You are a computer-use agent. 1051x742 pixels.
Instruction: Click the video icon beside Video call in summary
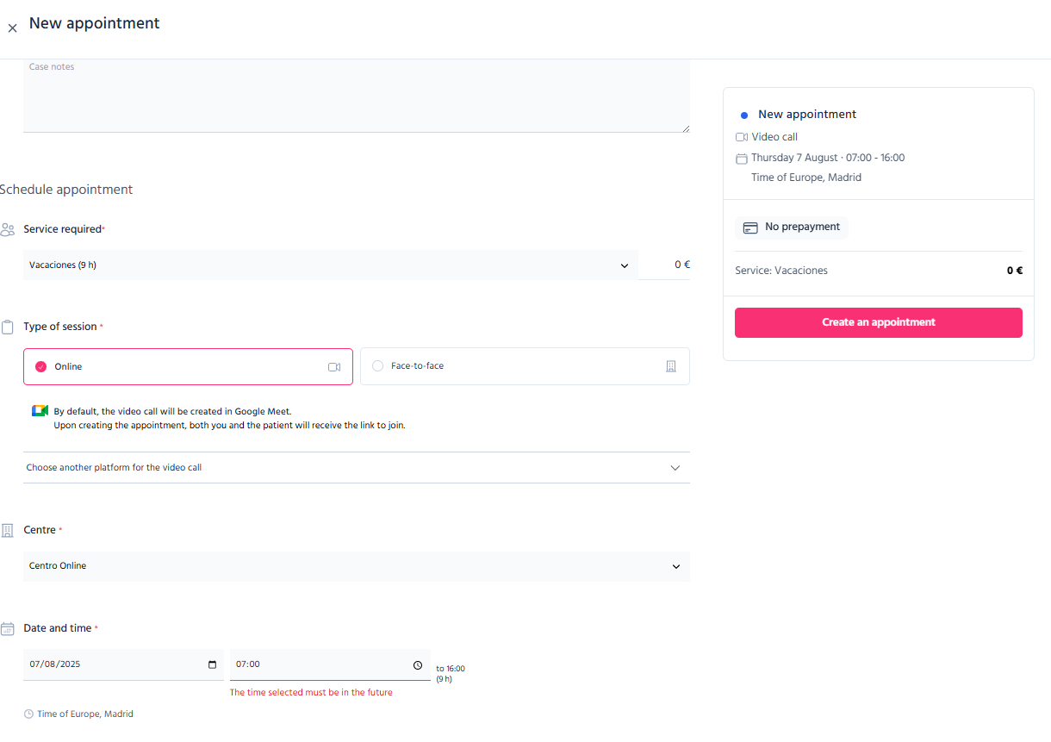[742, 137]
